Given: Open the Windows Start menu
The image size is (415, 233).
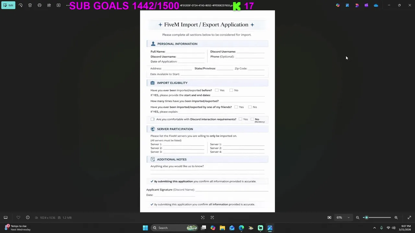Looking at the screenshot, I should coord(145,228).
